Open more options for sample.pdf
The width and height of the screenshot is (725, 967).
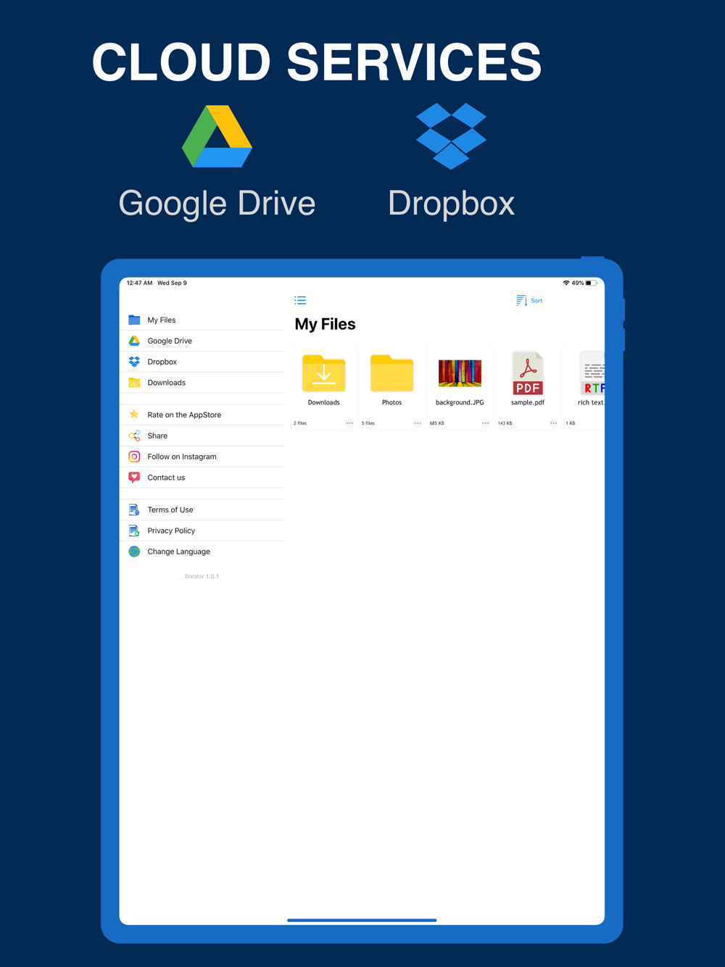[554, 423]
